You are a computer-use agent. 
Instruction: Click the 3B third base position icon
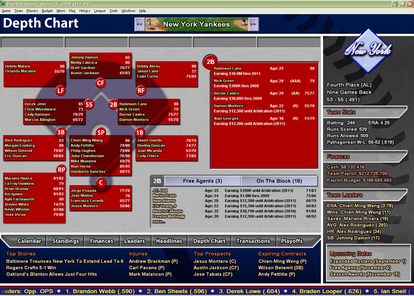[x=60, y=133]
